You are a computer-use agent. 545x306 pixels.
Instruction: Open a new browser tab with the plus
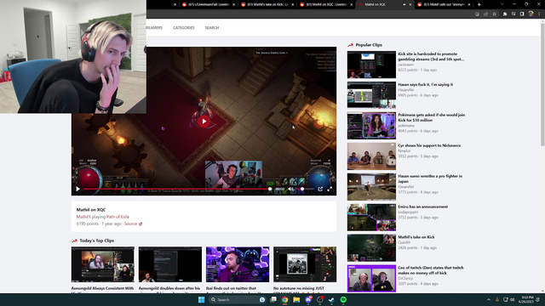(x=479, y=4)
